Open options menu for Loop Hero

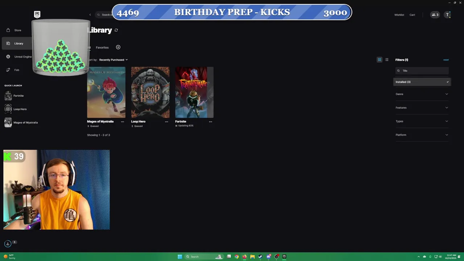point(166,122)
